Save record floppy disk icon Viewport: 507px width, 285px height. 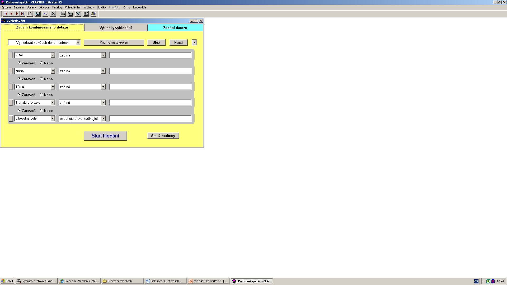click(38, 14)
